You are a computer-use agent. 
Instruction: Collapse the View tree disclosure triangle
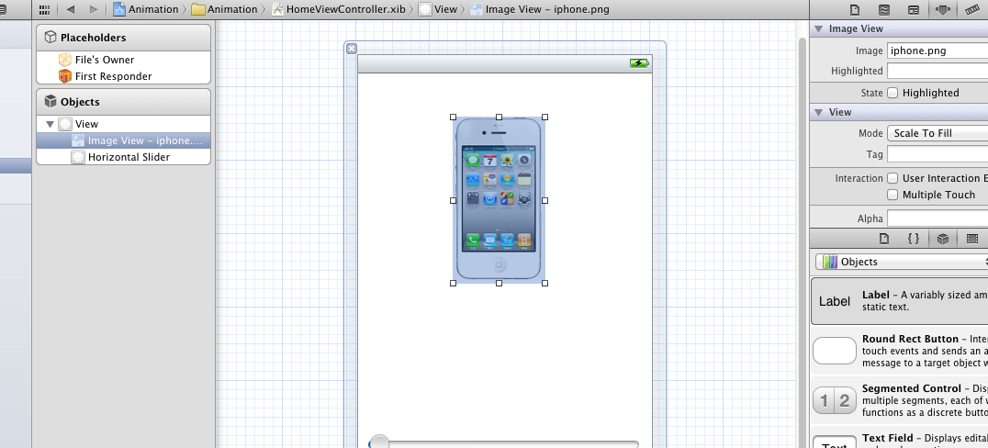tap(50, 124)
